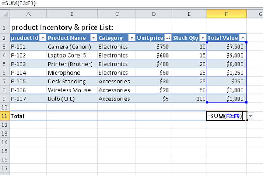
Task: Select the bold 'Total' label cell
Action: click(28, 116)
